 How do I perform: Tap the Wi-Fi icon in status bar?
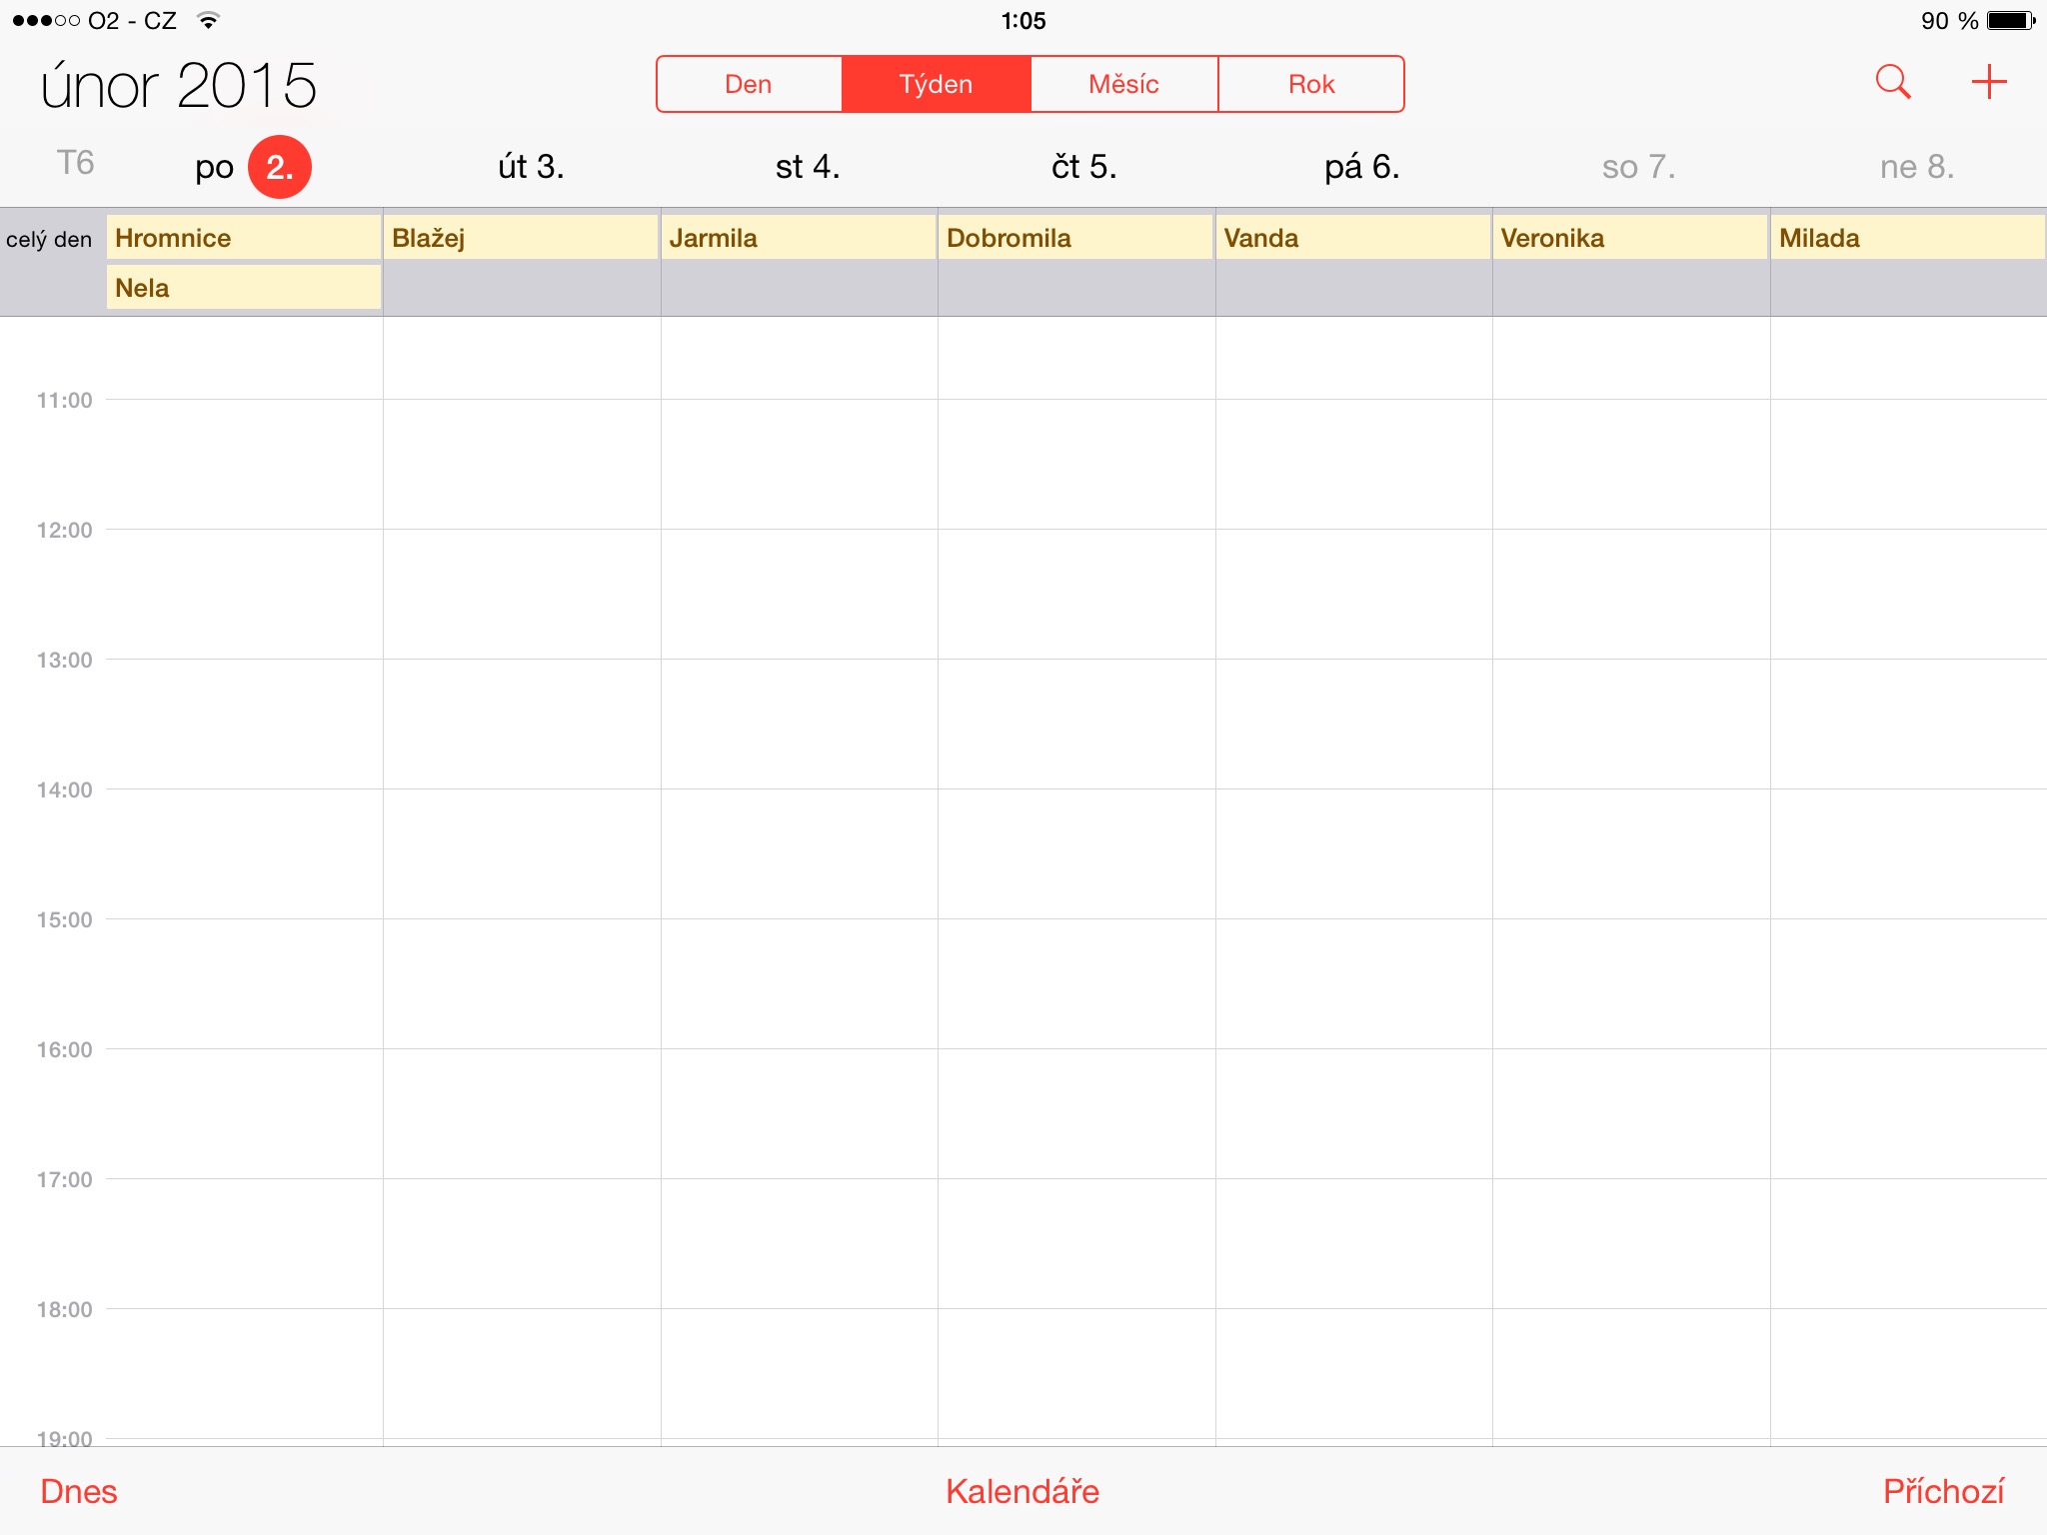pyautogui.click(x=208, y=20)
